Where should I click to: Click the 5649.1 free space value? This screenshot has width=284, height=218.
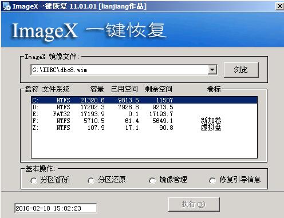(163, 121)
